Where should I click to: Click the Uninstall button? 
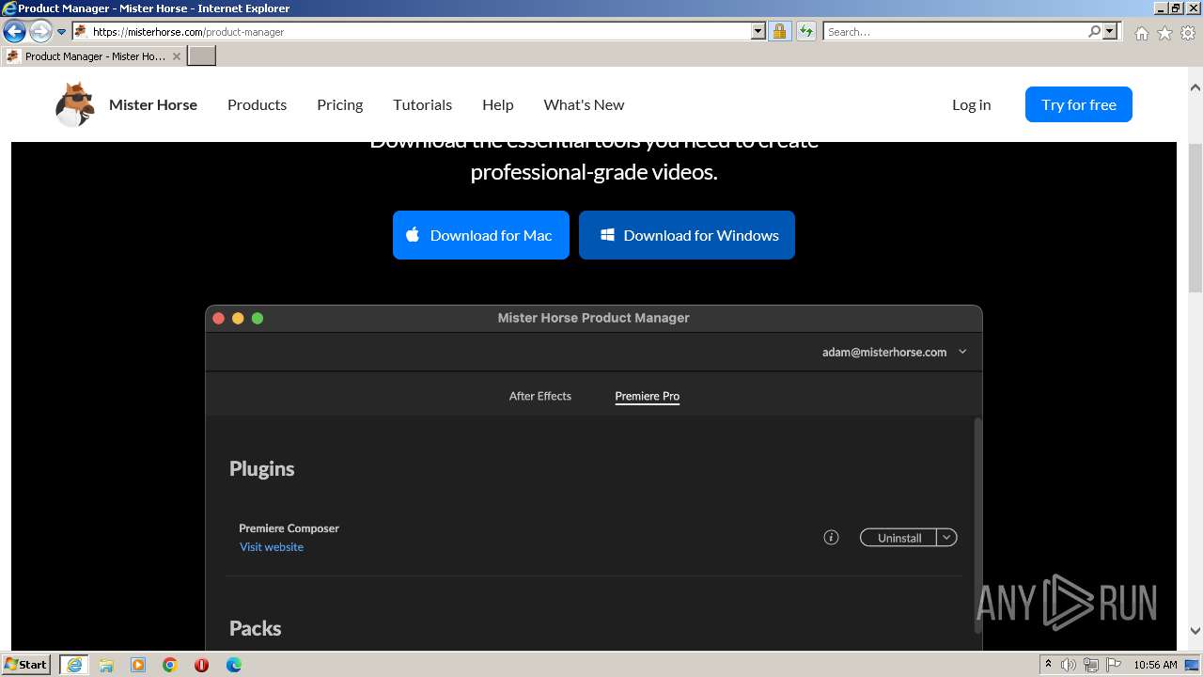tap(898, 538)
